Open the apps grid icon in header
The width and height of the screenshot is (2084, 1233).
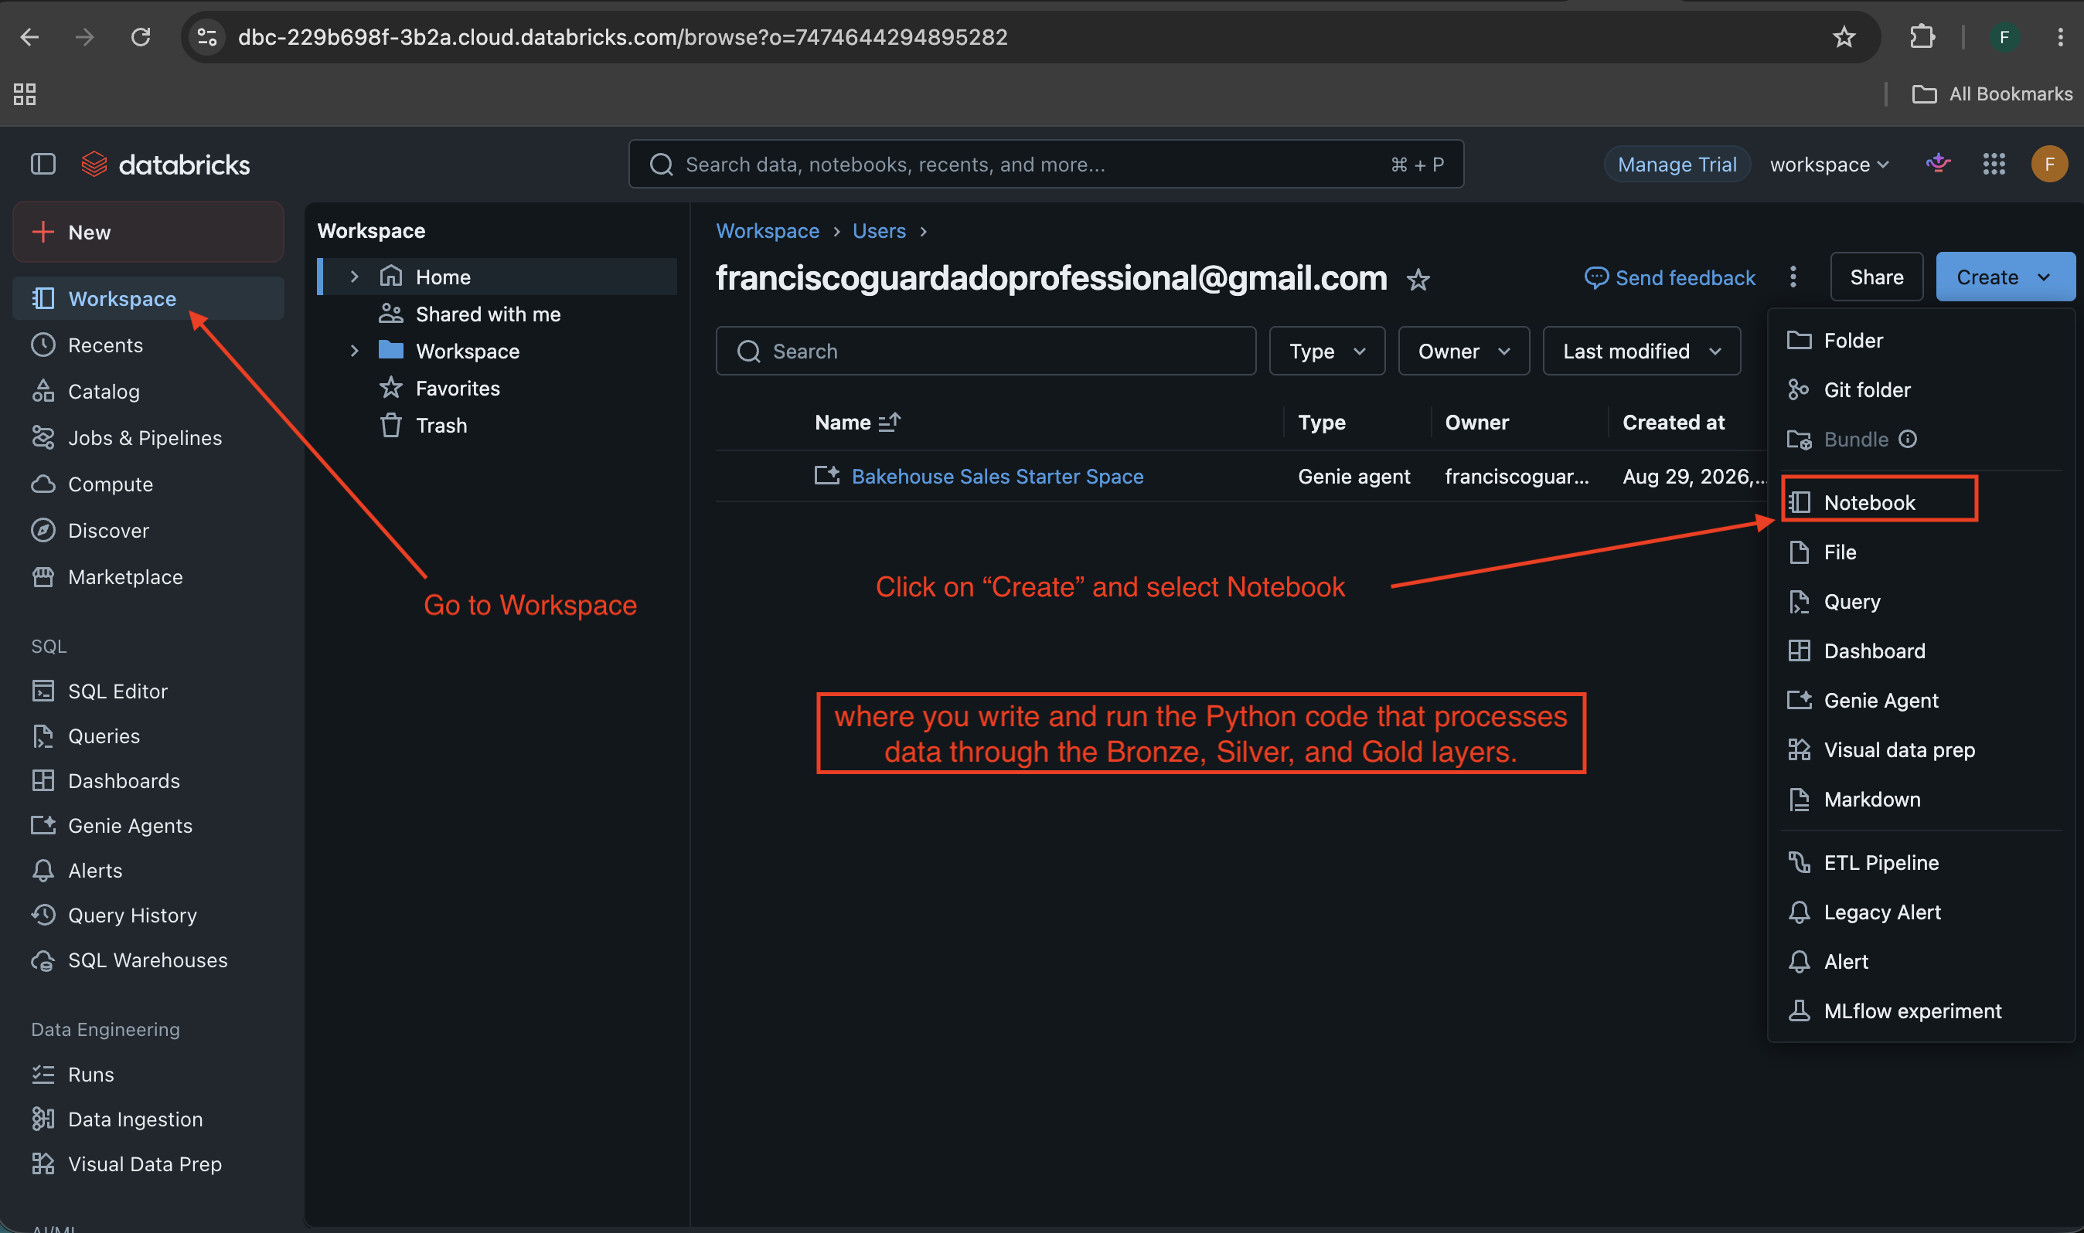coord(1994,164)
